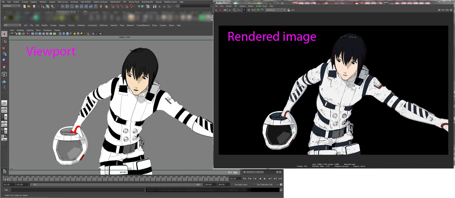Click the current frame 101.00 field
This screenshot has width=455, height=198.
pyautogui.click(x=235, y=179)
